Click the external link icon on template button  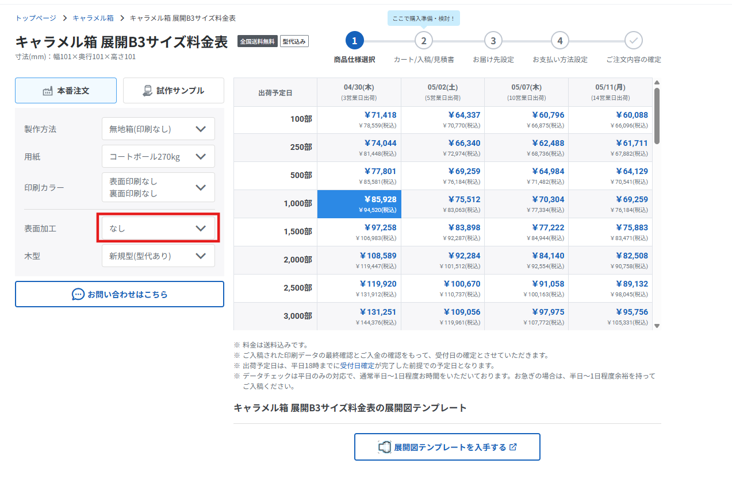[513, 447]
